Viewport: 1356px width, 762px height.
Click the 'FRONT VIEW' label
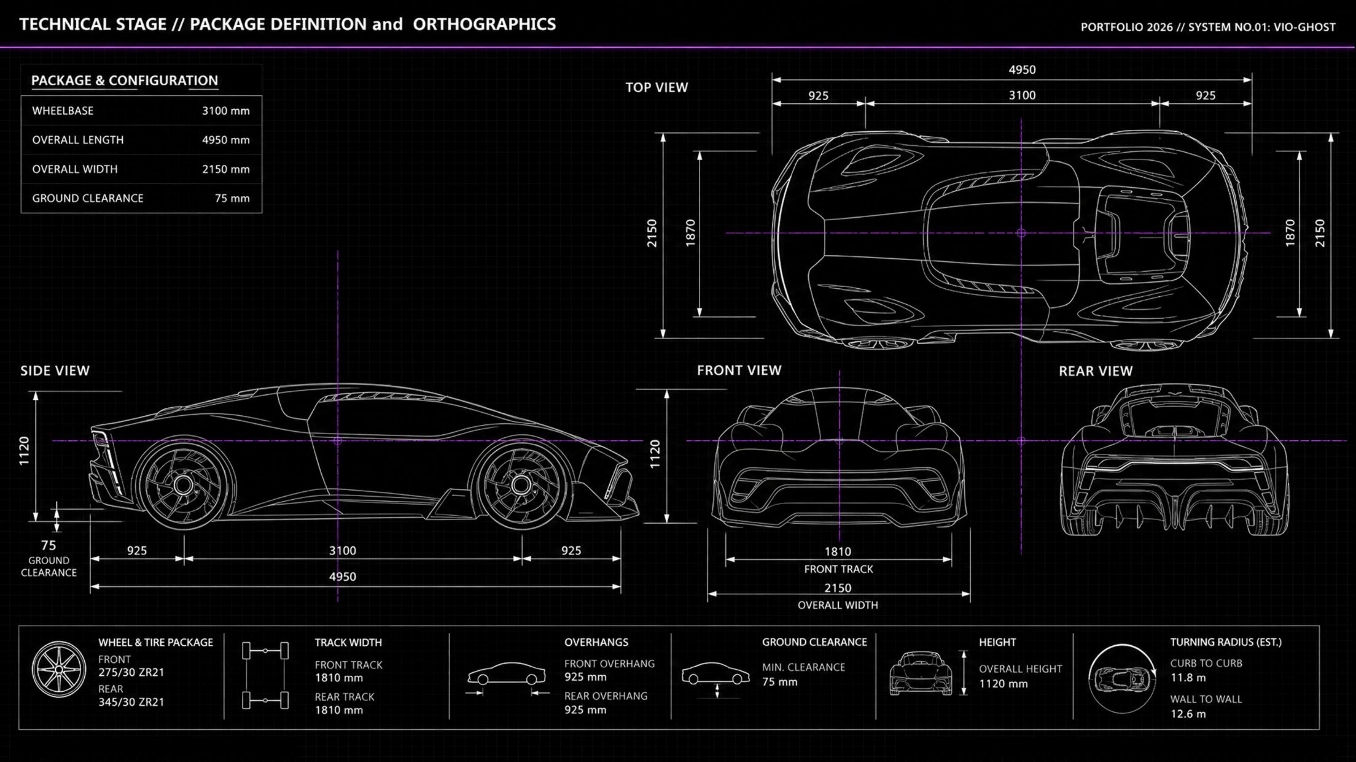tap(739, 370)
